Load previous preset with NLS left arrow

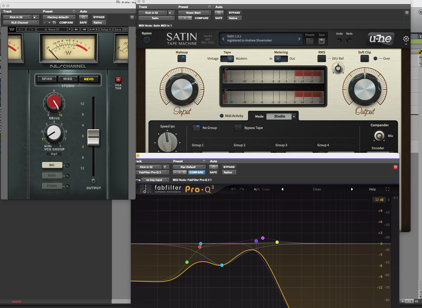(x=76, y=29)
